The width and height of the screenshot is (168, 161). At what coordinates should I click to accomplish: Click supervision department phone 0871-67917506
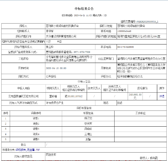point(82,52)
